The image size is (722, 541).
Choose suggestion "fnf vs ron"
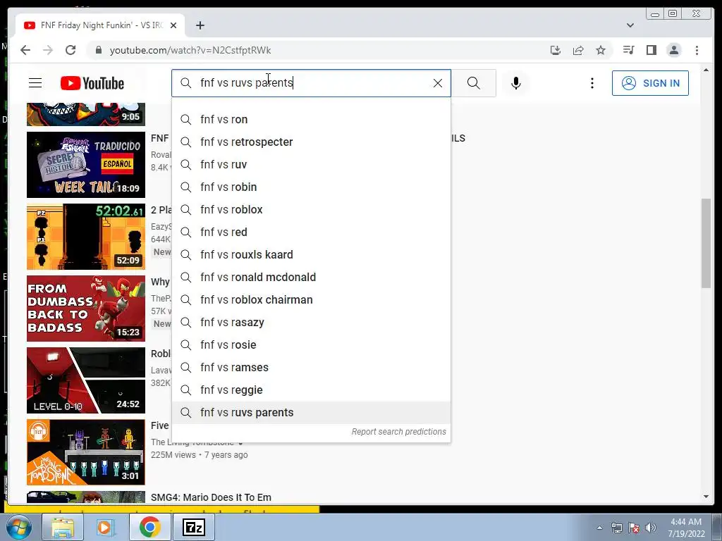click(311, 119)
